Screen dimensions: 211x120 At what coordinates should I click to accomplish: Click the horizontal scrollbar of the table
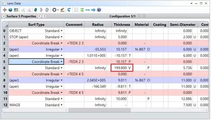point(99,110)
